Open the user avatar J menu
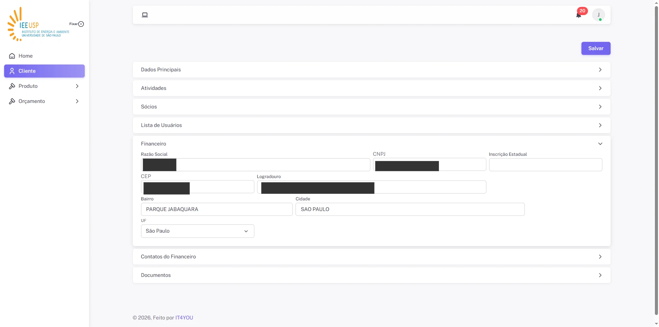The image size is (659, 327). [599, 15]
